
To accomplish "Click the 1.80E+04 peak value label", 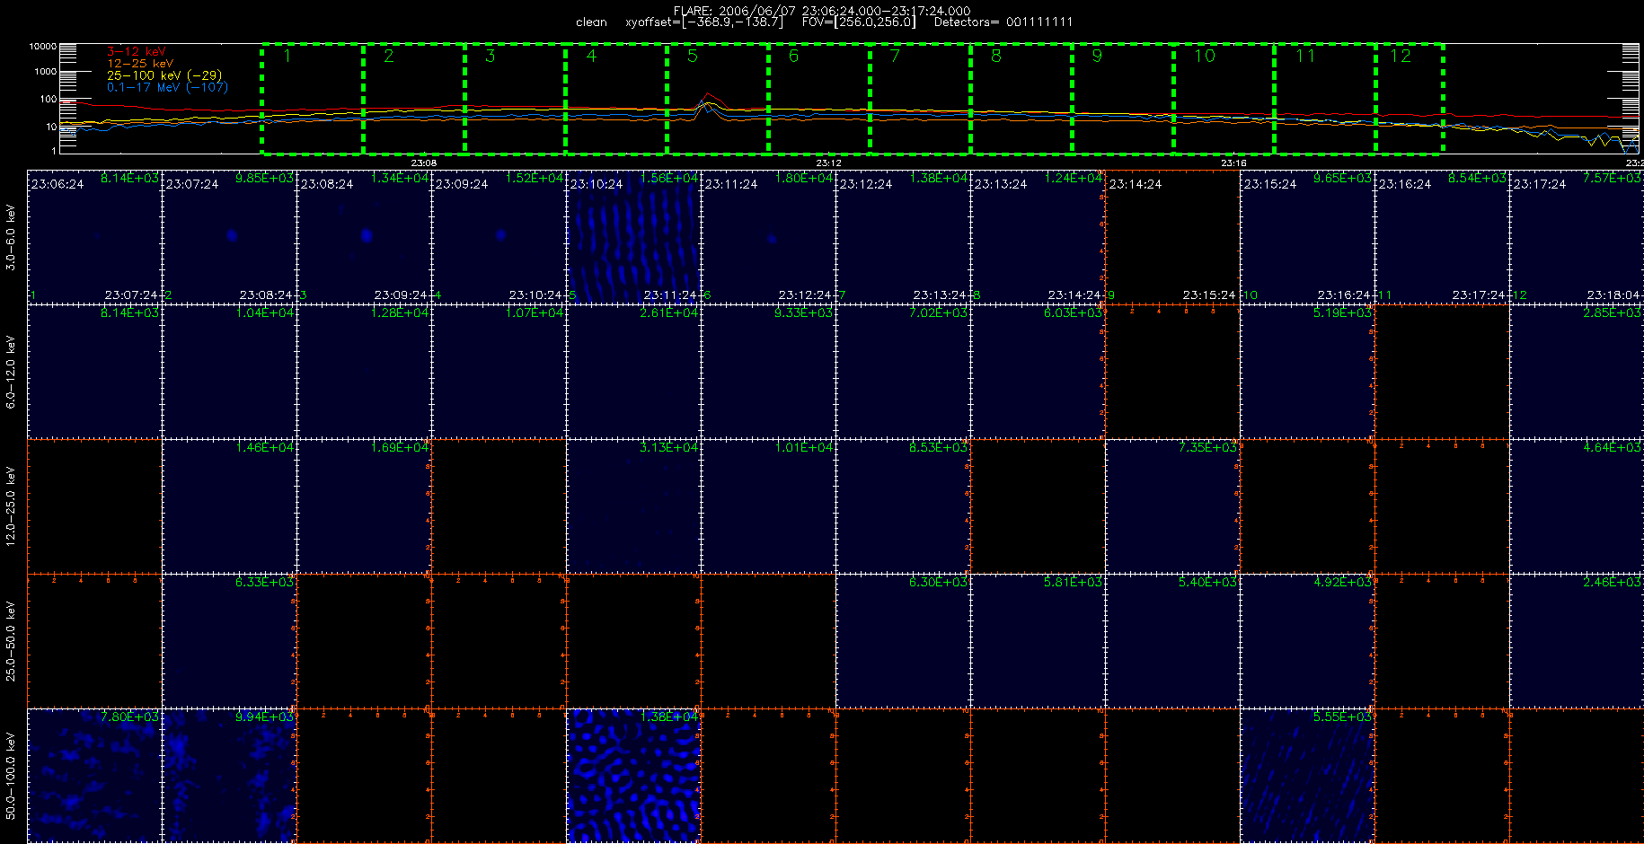I will click(x=803, y=178).
